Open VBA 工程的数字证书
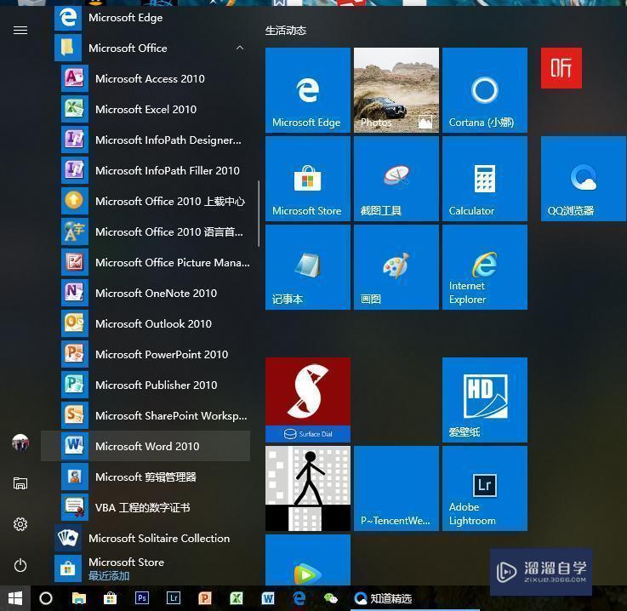Image resolution: width=627 pixels, height=611 pixels. coord(145,508)
